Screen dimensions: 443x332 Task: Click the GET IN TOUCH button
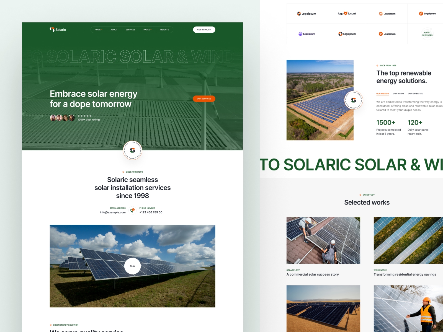[x=204, y=29]
